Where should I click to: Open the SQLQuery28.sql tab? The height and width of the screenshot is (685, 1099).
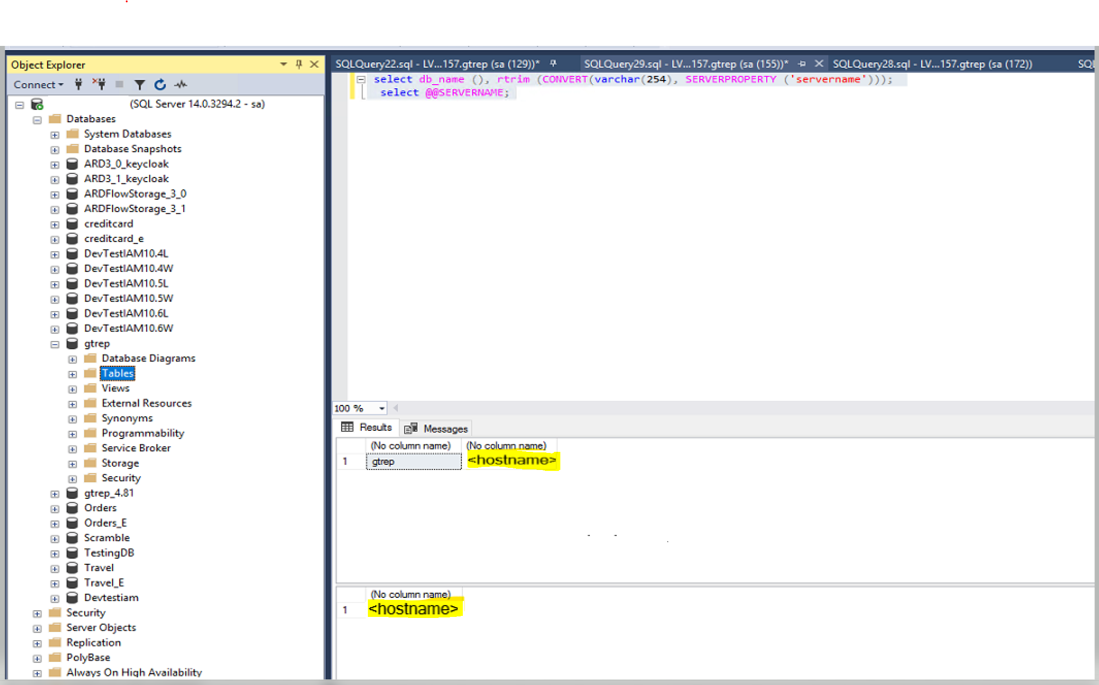click(932, 64)
